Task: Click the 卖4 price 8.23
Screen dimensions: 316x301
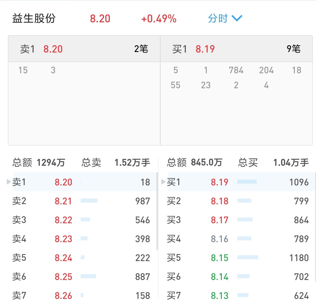Action: click(63, 239)
